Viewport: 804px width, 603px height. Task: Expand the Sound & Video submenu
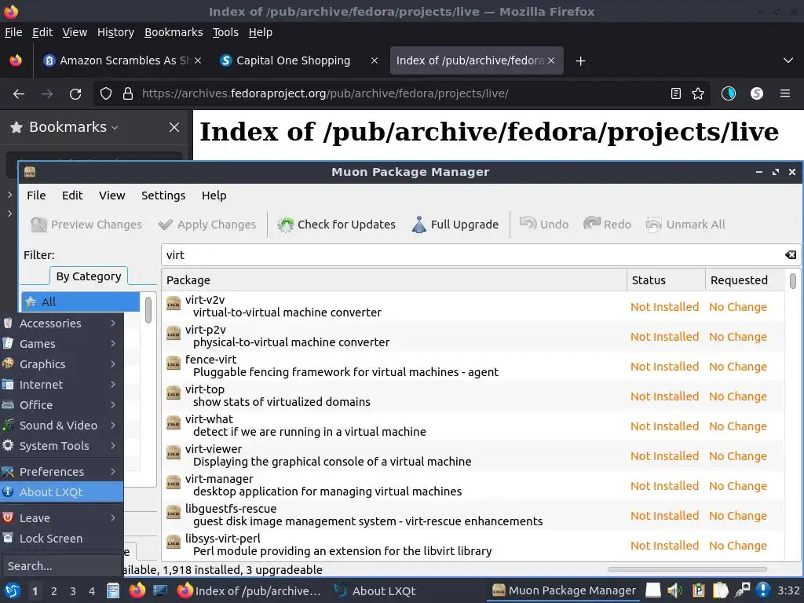pyautogui.click(x=61, y=426)
